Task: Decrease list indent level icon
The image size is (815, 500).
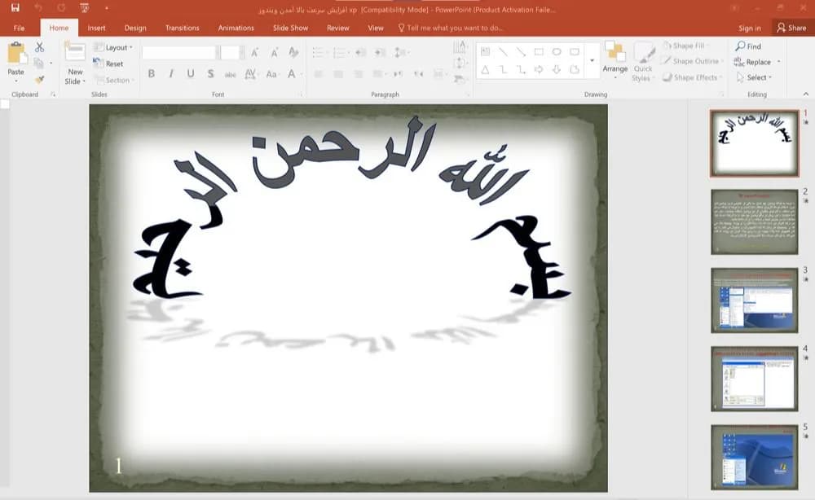Action: [x=361, y=52]
